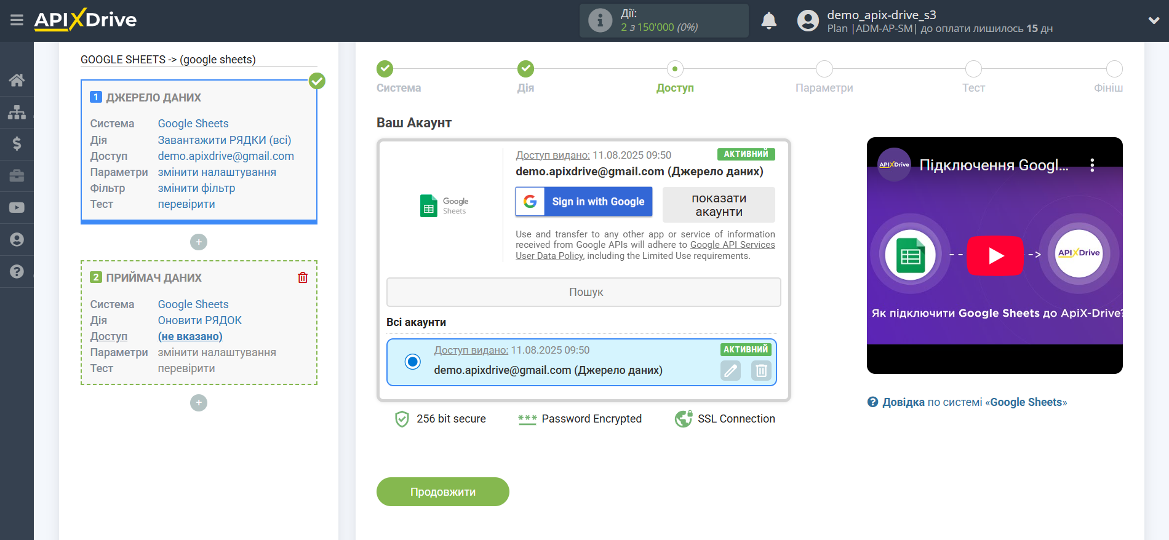This screenshot has width=1169, height=540.
Task: Expand the account dropdown chevron
Action: pyautogui.click(x=1154, y=20)
